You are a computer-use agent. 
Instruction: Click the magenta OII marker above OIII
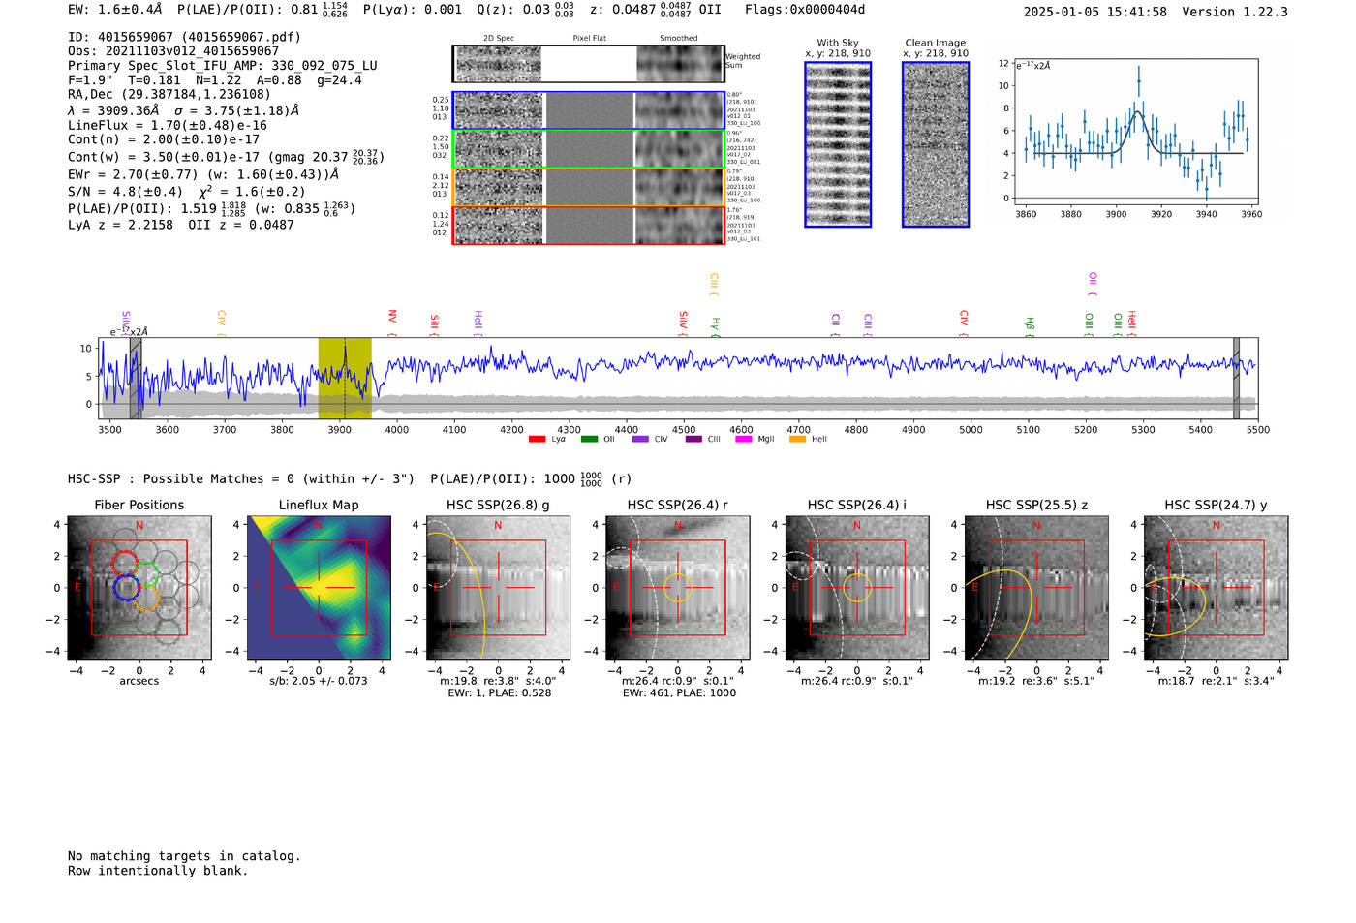pyautogui.click(x=1093, y=284)
